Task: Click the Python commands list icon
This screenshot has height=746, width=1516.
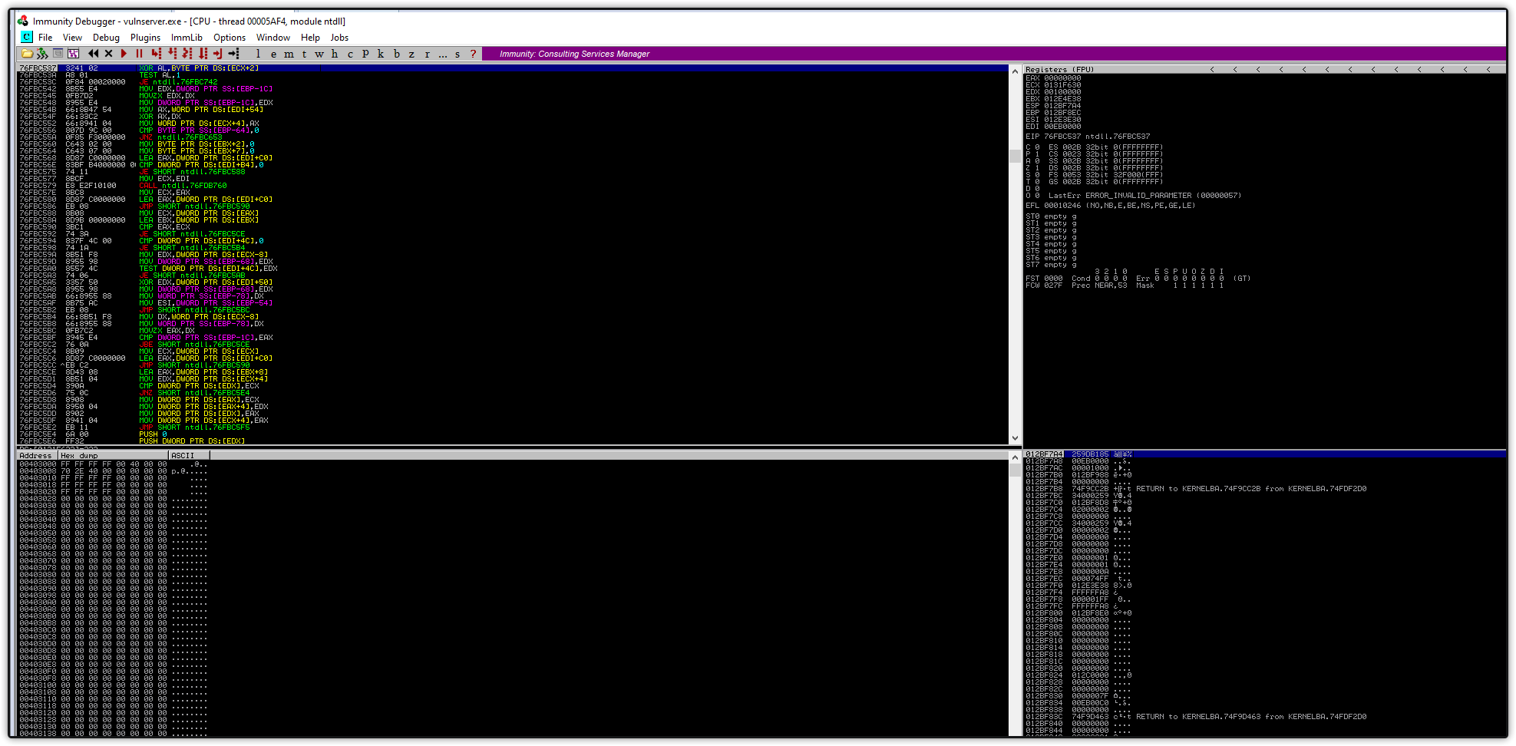Action: click(58, 53)
